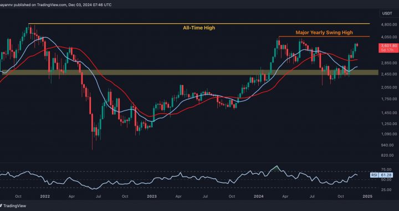Screen dimensions: 399x211
Task: Click the 2022 time axis label
Action: click(x=45, y=197)
